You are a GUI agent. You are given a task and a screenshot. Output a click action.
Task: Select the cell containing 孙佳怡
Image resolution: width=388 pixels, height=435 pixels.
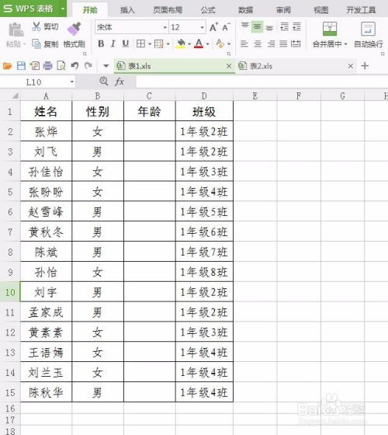46,172
